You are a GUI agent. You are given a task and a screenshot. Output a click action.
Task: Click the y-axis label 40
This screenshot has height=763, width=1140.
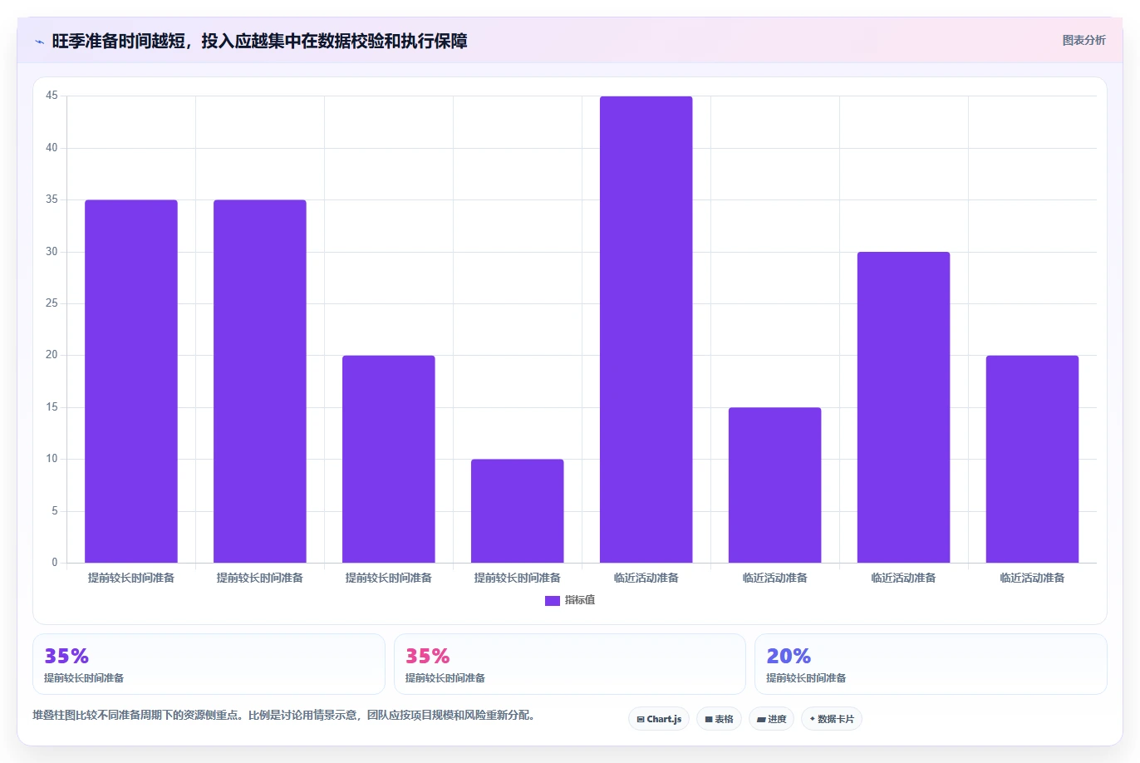point(52,148)
